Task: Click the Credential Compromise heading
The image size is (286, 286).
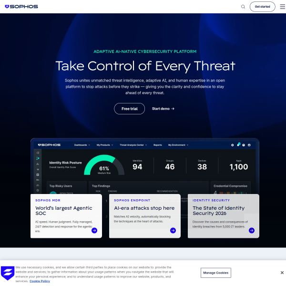Action: coord(231,186)
